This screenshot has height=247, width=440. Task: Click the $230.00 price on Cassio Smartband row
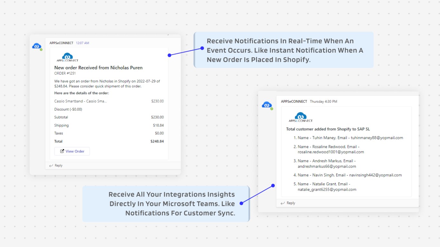point(158,101)
